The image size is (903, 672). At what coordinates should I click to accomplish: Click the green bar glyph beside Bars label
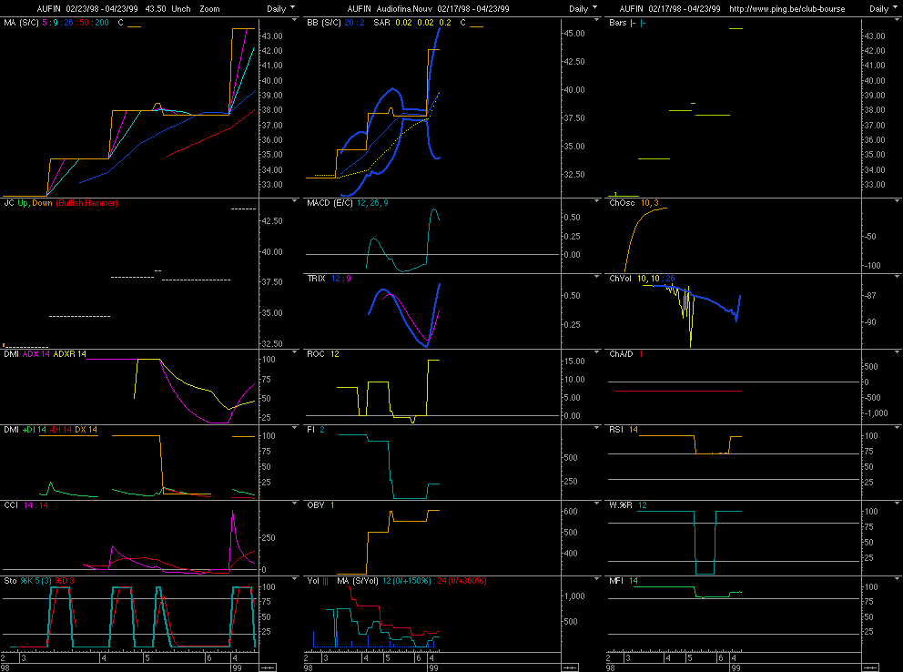point(633,23)
